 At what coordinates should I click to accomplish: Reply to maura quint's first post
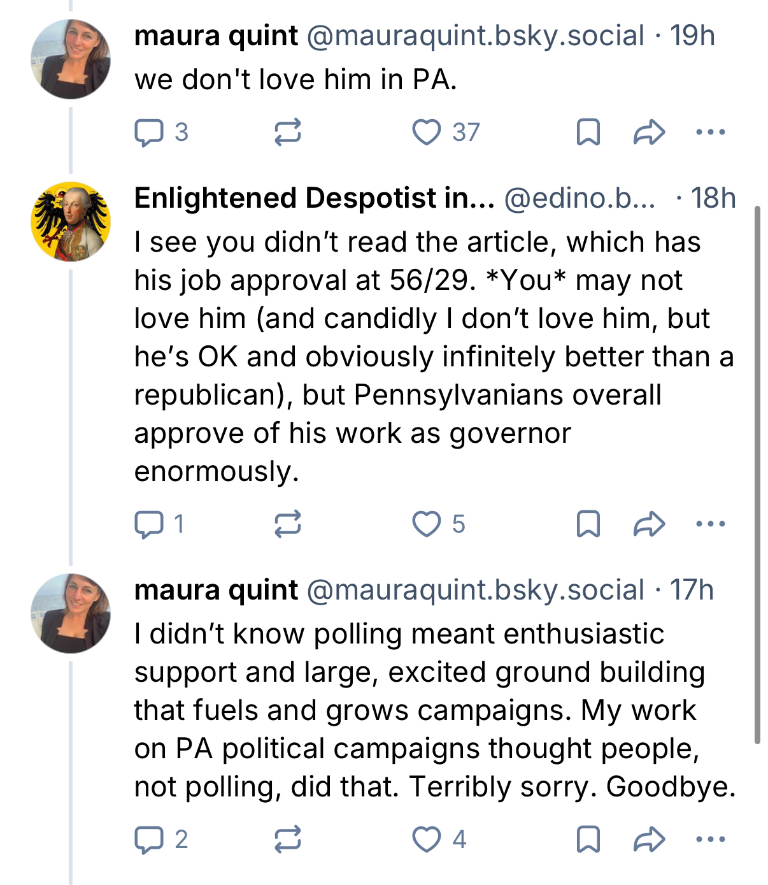point(149,133)
